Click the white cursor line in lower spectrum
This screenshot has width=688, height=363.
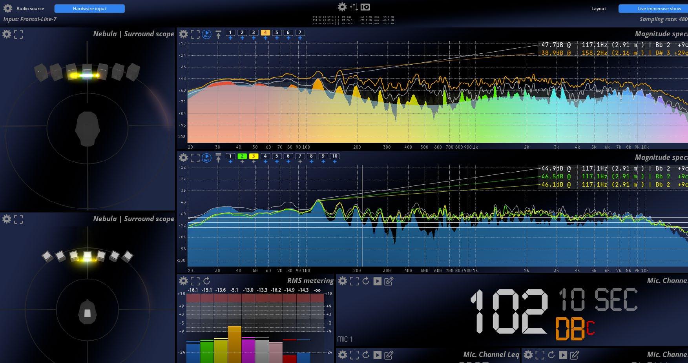click(362, 216)
